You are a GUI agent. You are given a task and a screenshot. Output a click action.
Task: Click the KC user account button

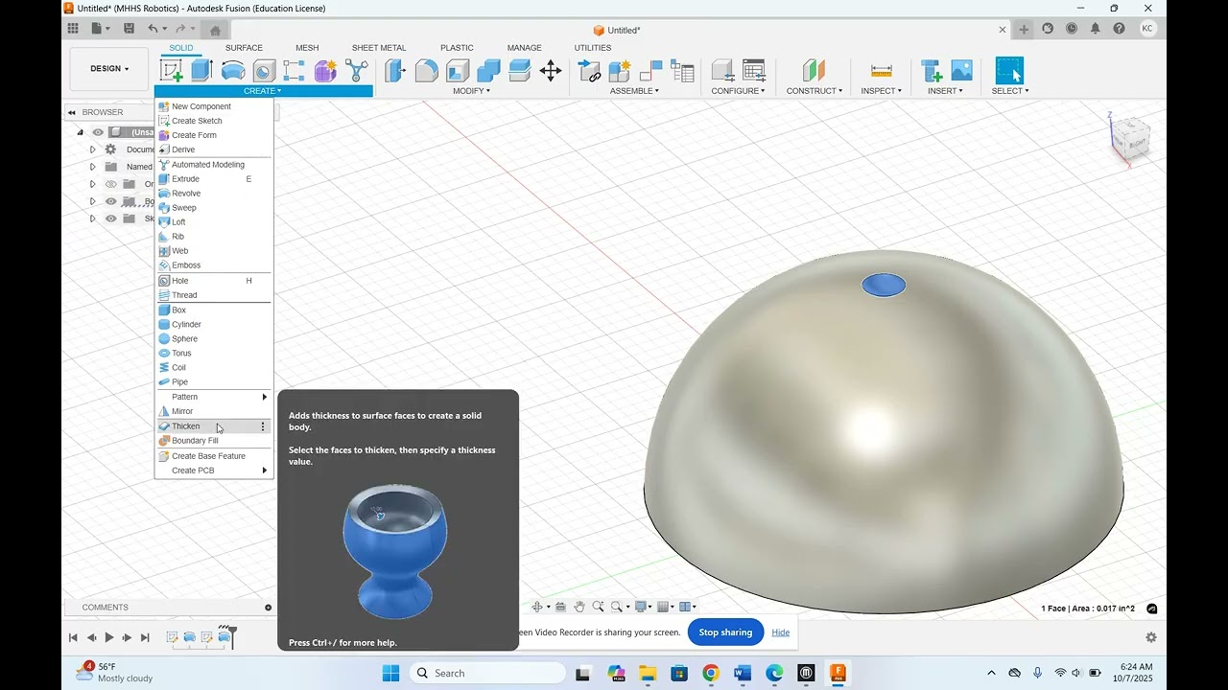(x=1147, y=29)
